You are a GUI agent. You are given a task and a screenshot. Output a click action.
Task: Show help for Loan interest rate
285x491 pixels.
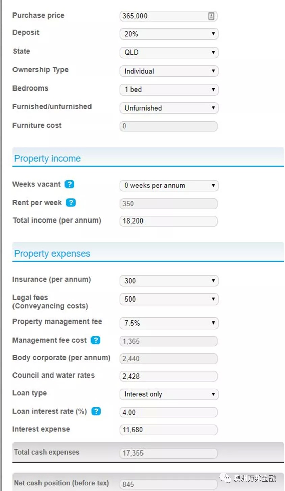[96, 411]
